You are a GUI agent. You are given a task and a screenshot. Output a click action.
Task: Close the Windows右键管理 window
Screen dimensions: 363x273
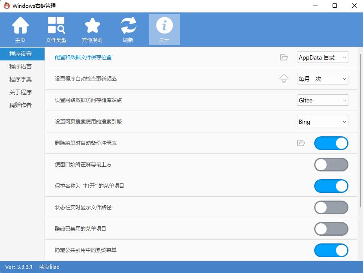[354, 6]
